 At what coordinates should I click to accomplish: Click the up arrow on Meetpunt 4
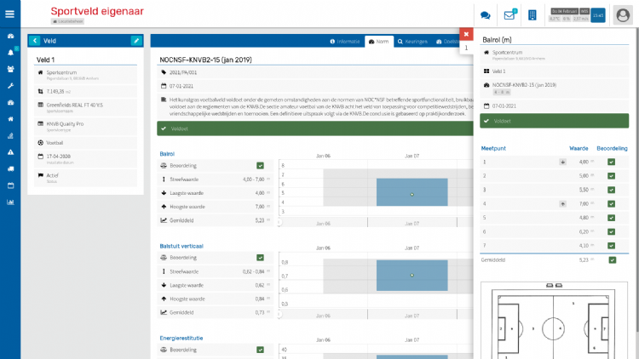coord(562,204)
